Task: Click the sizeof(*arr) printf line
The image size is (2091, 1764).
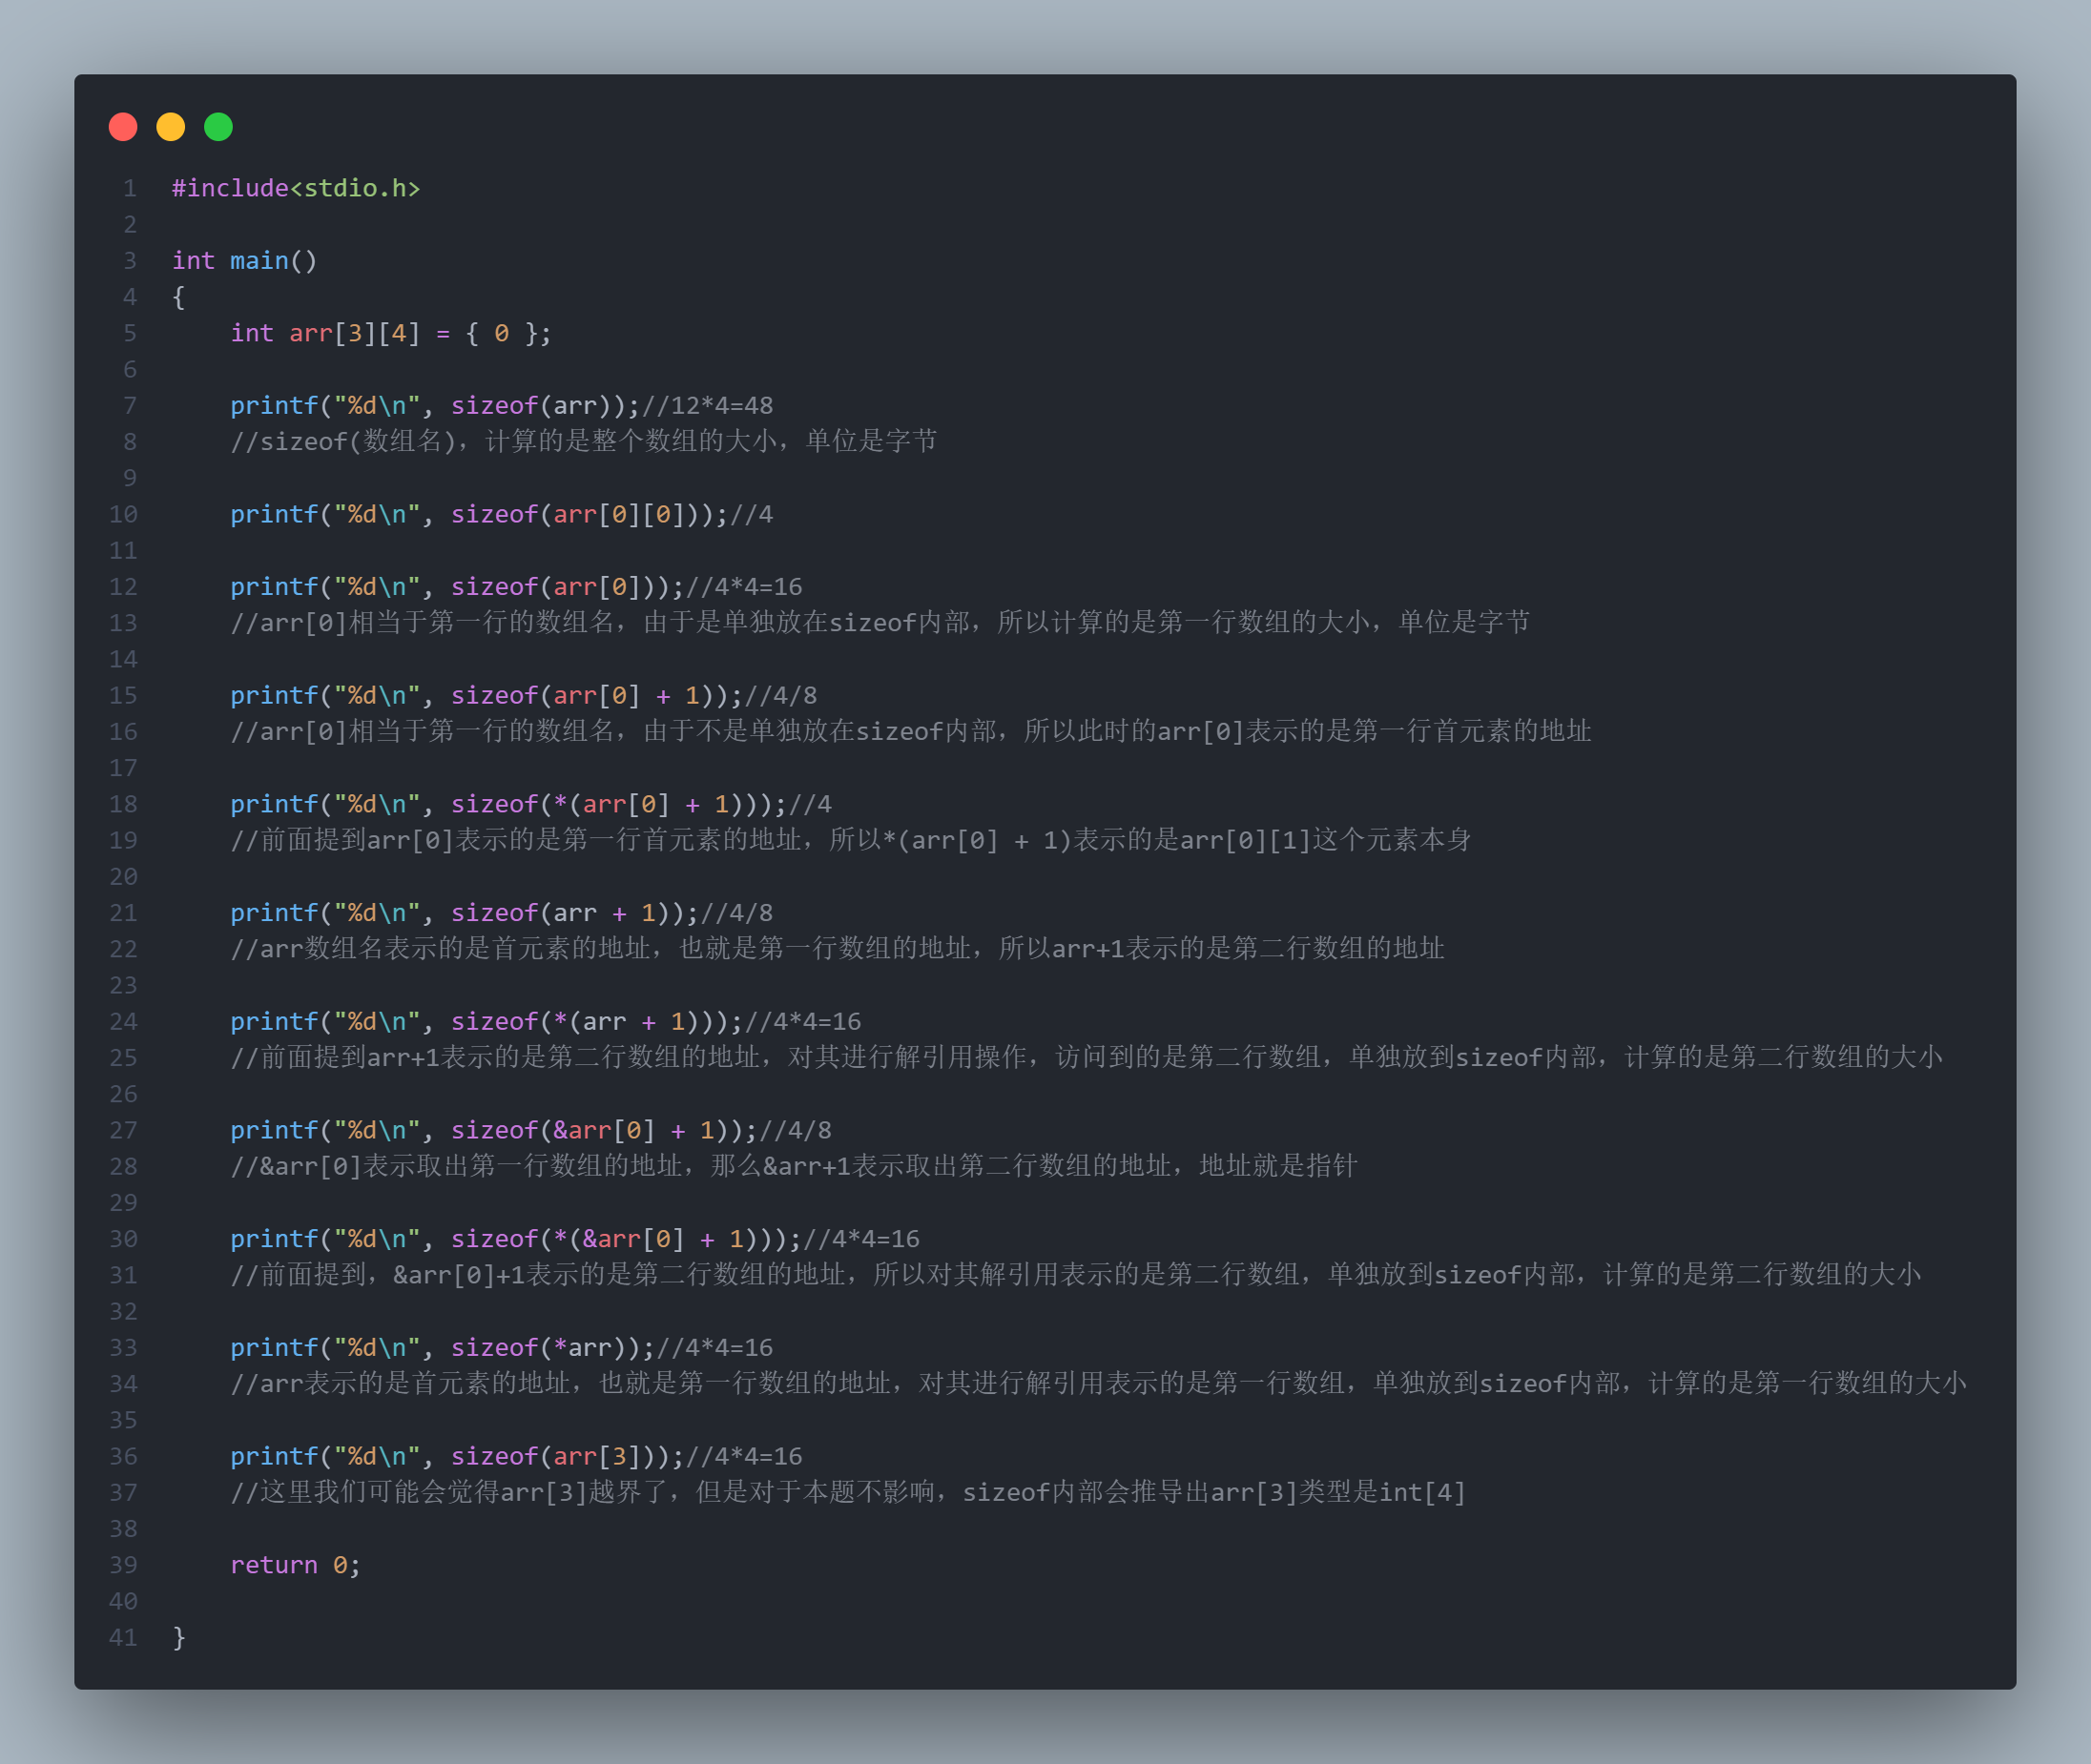Action: 501,1347
